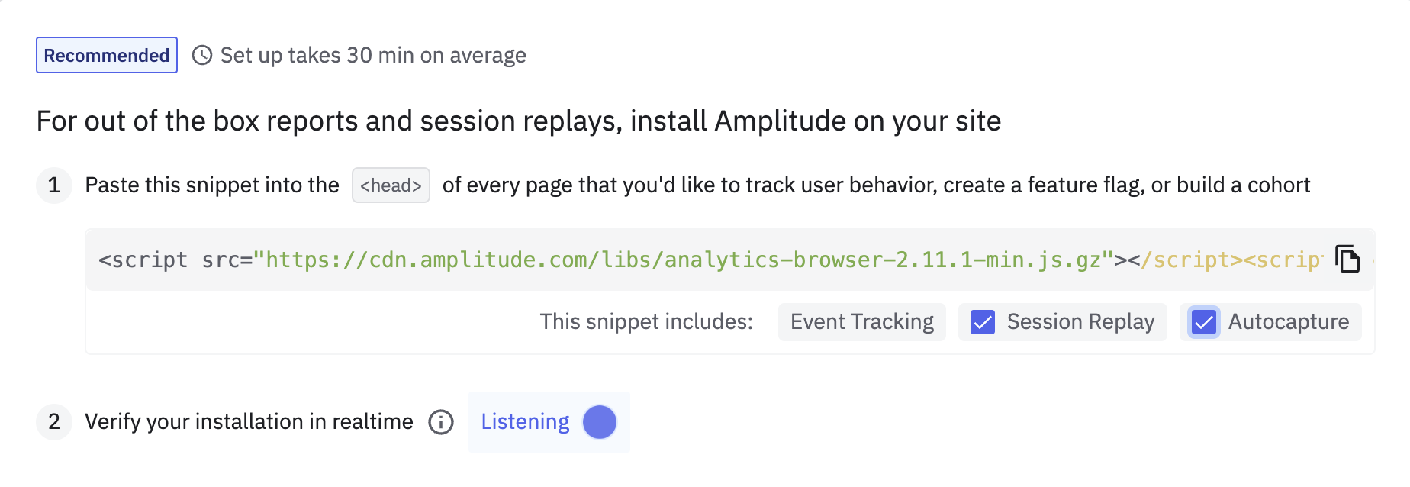Click the install Amplitude heading text
The height and width of the screenshot is (487, 1410).
(x=519, y=121)
